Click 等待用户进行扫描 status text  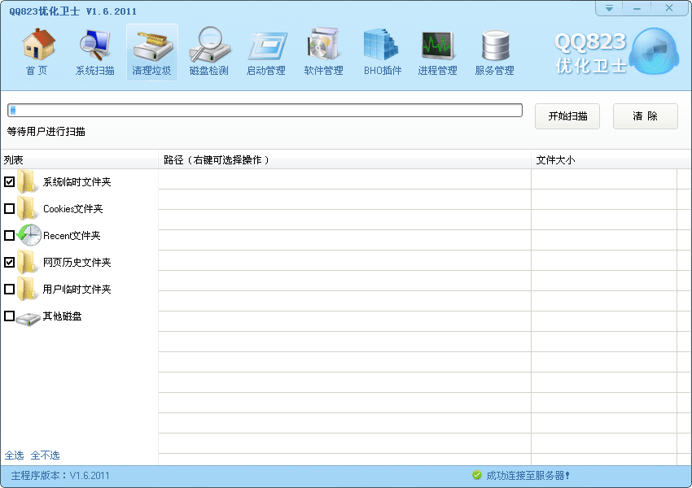(46, 132)
